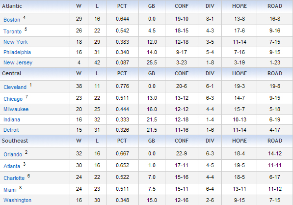Viewport: 293px width, 205px height.
Task: Click the Chicago team link
Action: 13,99
